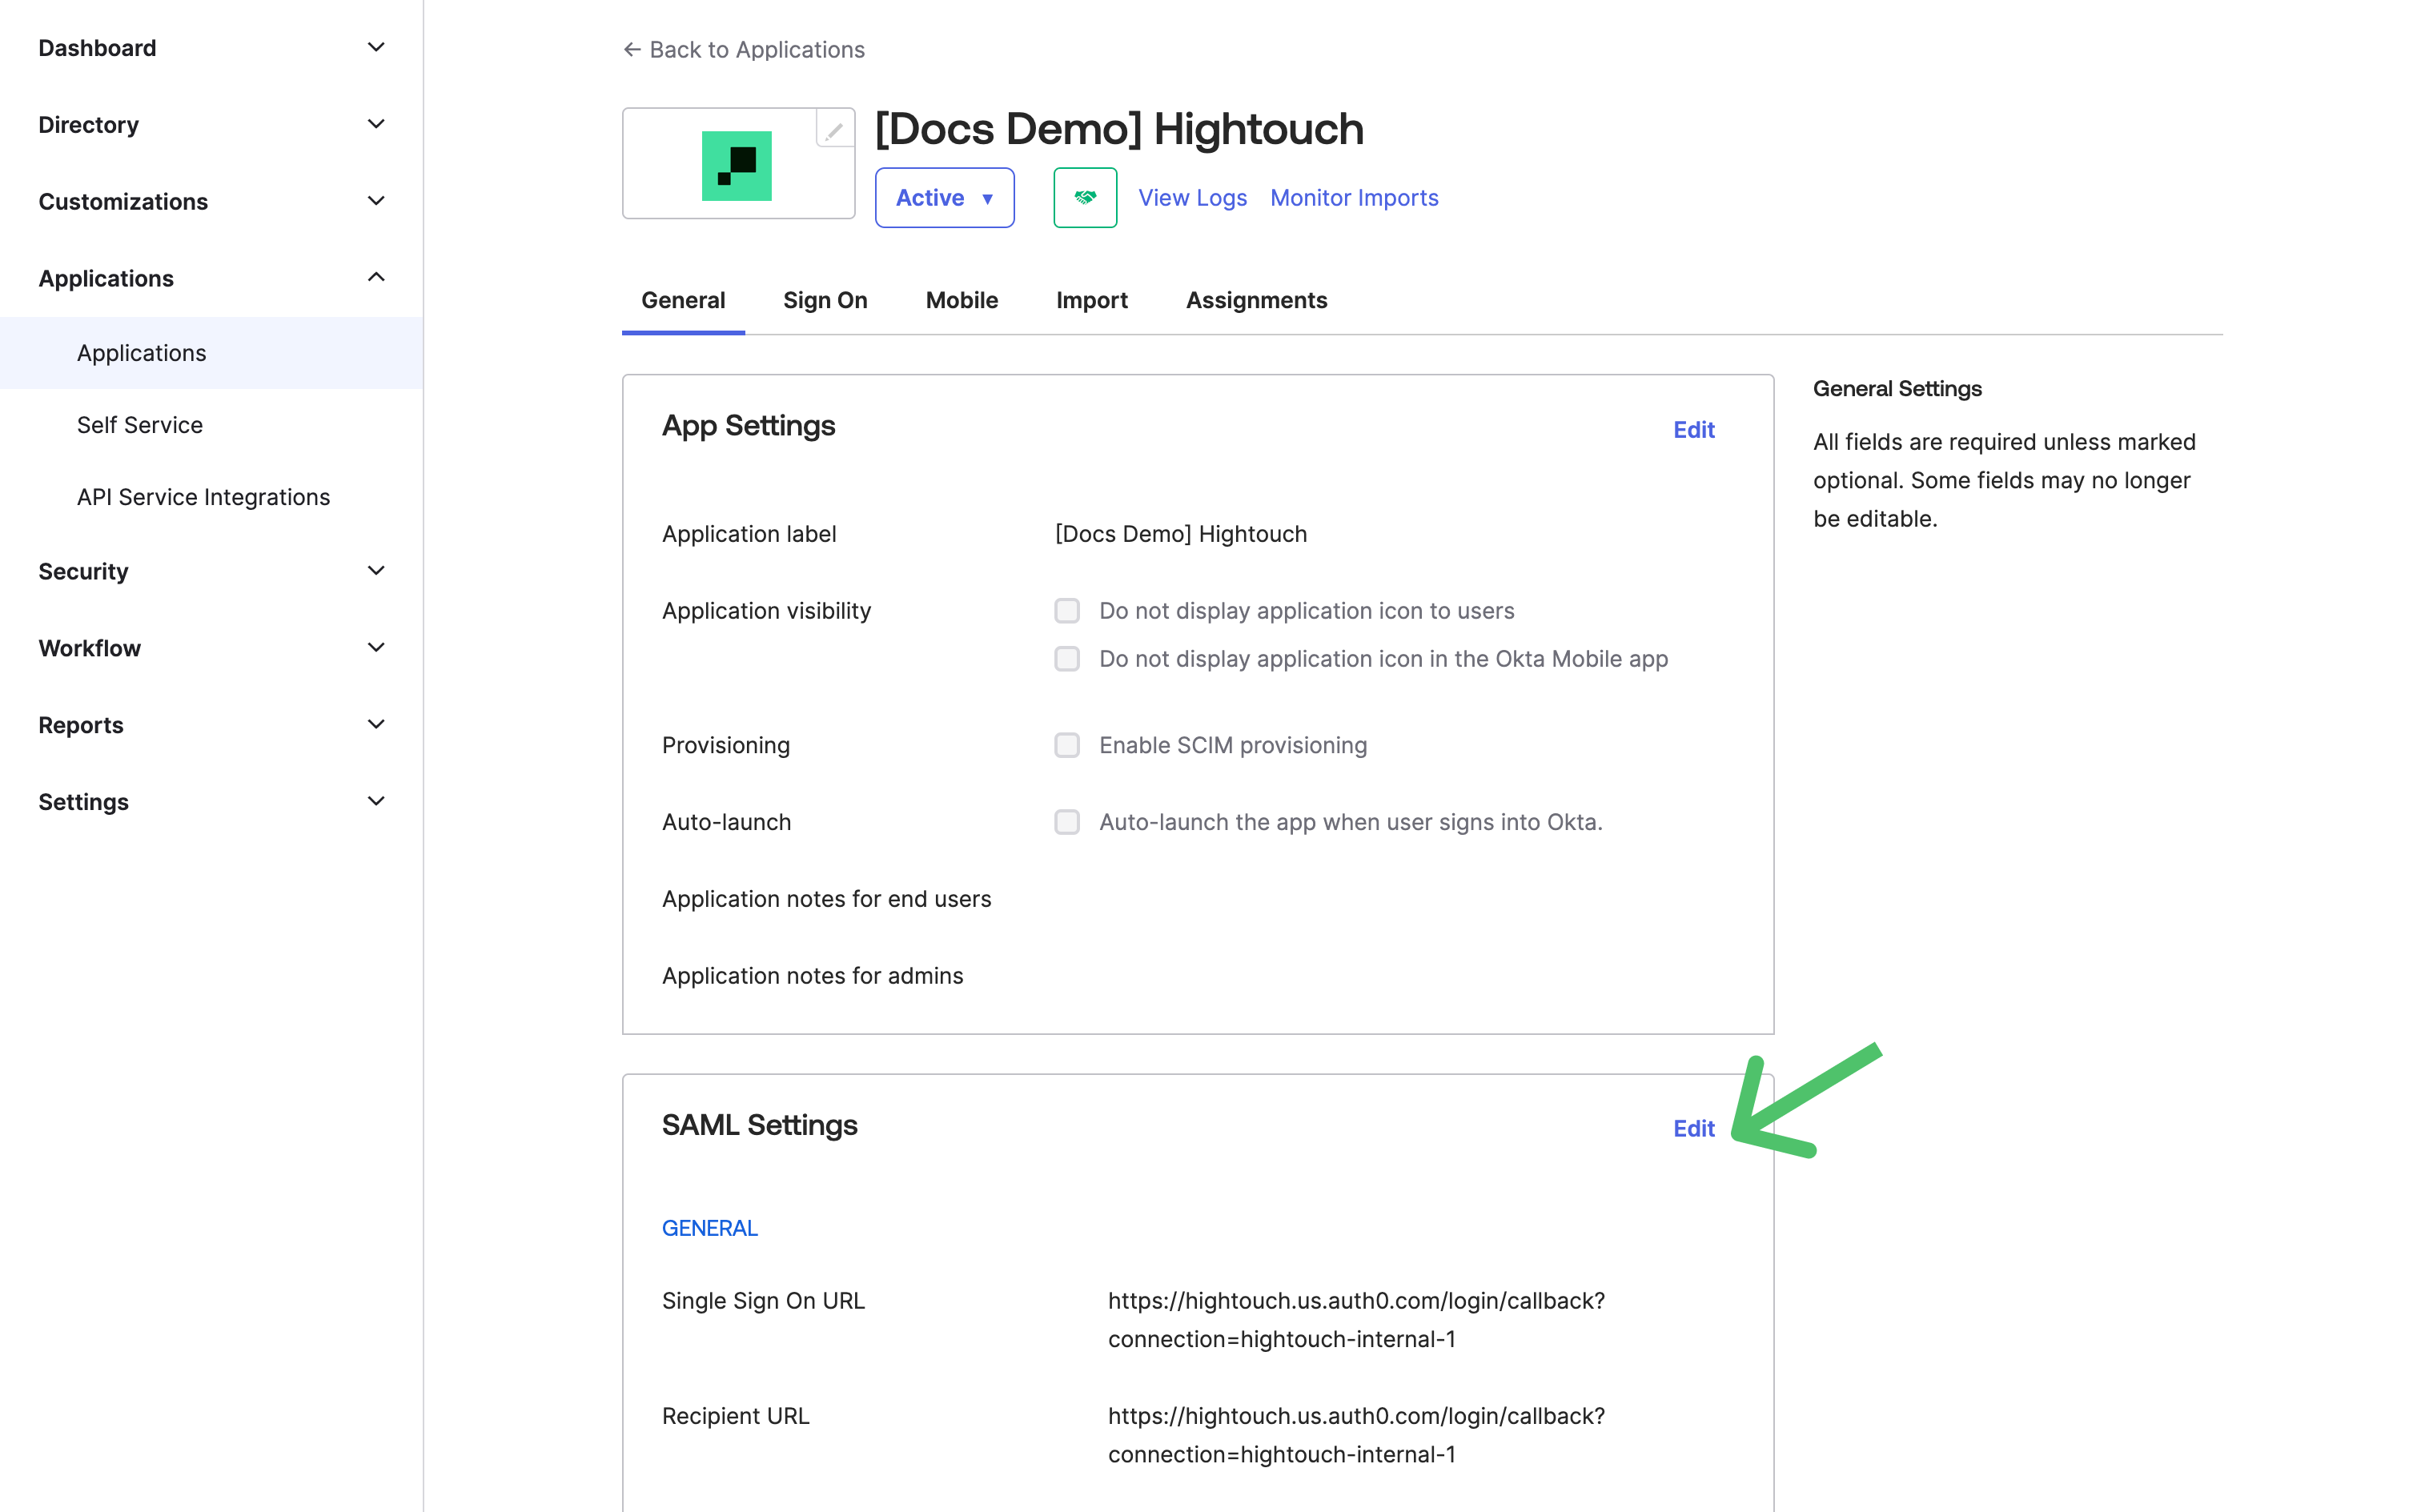Click the Back to Applications arrow
Viewport: 2421px width, 1512px height.
pyautogui.click(x=632, y=49)
